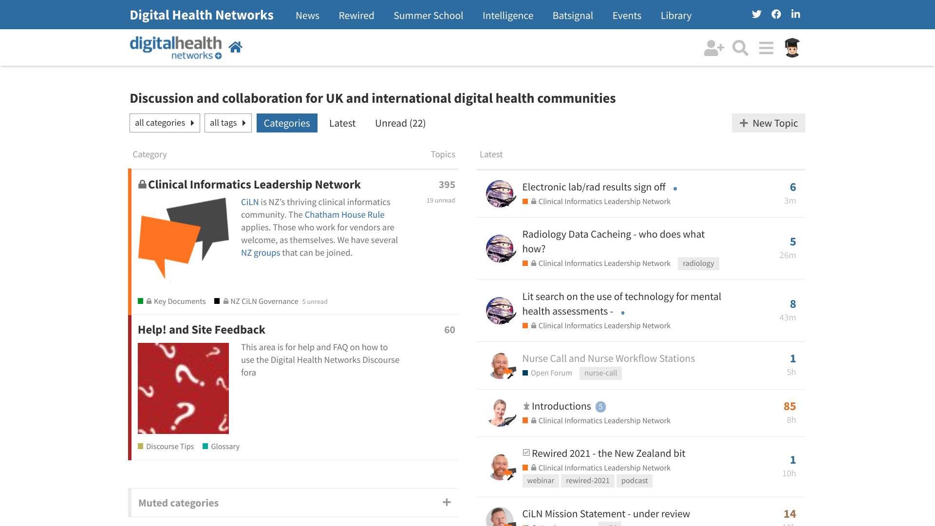Click the red question marks category thumbnail
This screenshot has width=935, height=526.
click(x=183, y=388)
